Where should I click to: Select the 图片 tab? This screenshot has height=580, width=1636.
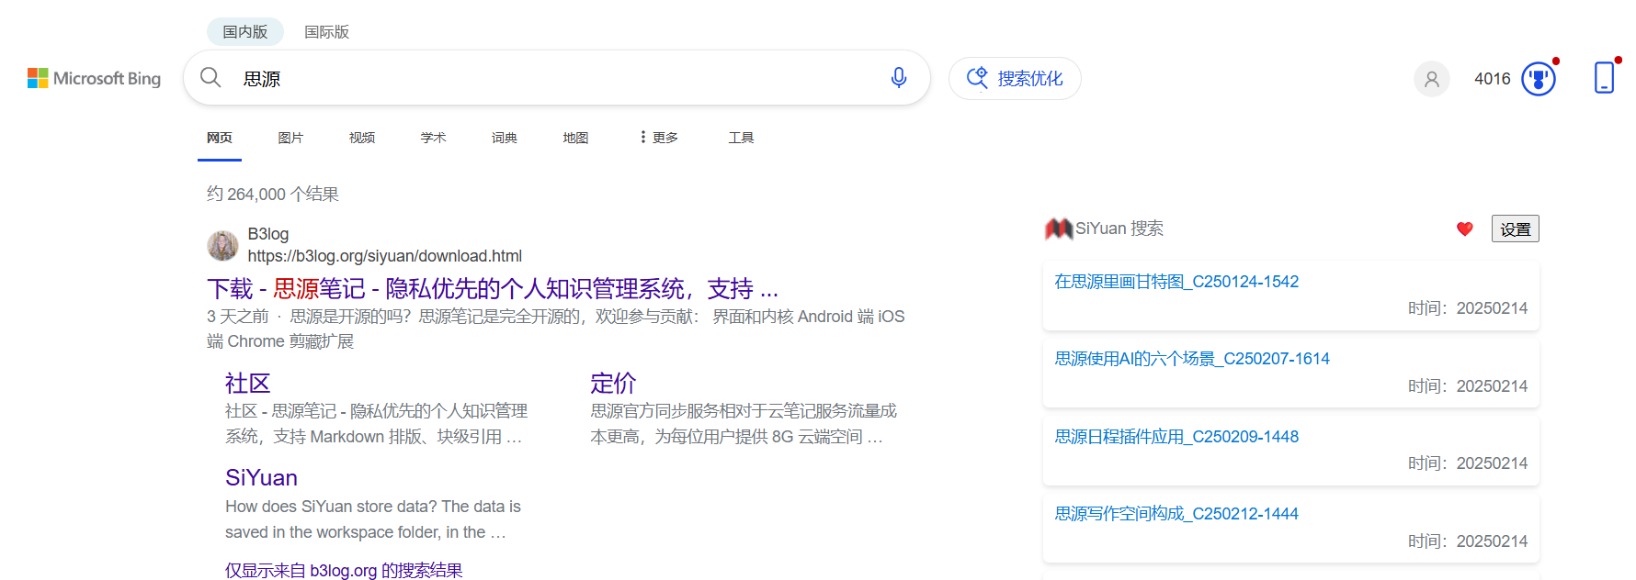click(290, 138)
